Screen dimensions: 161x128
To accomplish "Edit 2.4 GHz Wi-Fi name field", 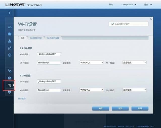I will coord(49,54).
